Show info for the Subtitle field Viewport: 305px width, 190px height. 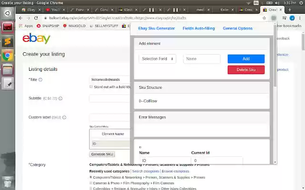(x=61, y=98)
